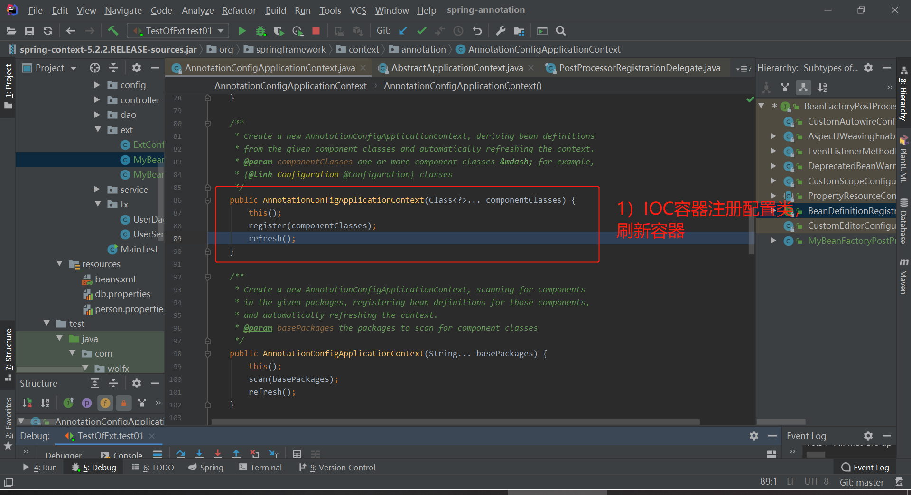Screen dimensions: 911x495
Task: Click annotation breadcrumb in navigation bar
Action: pyautogui.click(x=418, y=49)
